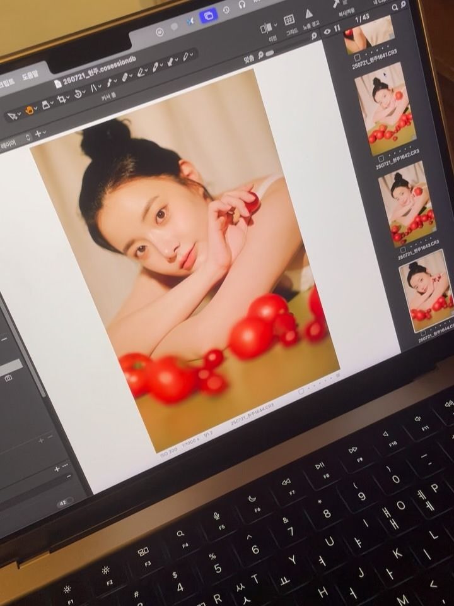Open the Before/After 이전 view dropdown arrow
The width and height of the screenshot is (454, 606).
click(x=276, y=25)
